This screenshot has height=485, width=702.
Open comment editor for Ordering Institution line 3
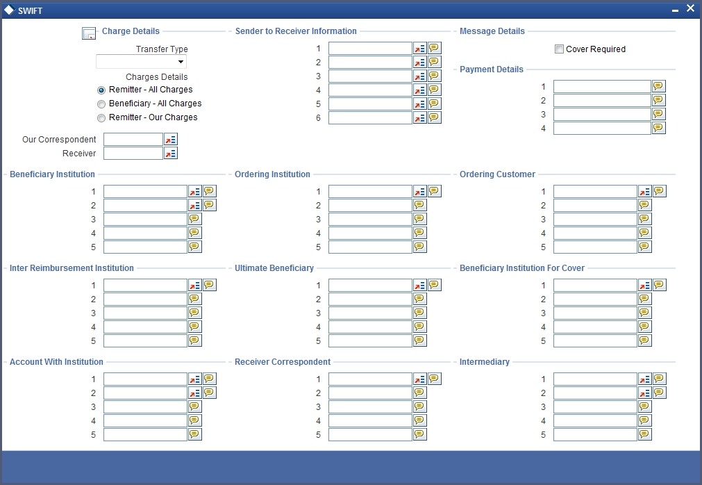420,219
